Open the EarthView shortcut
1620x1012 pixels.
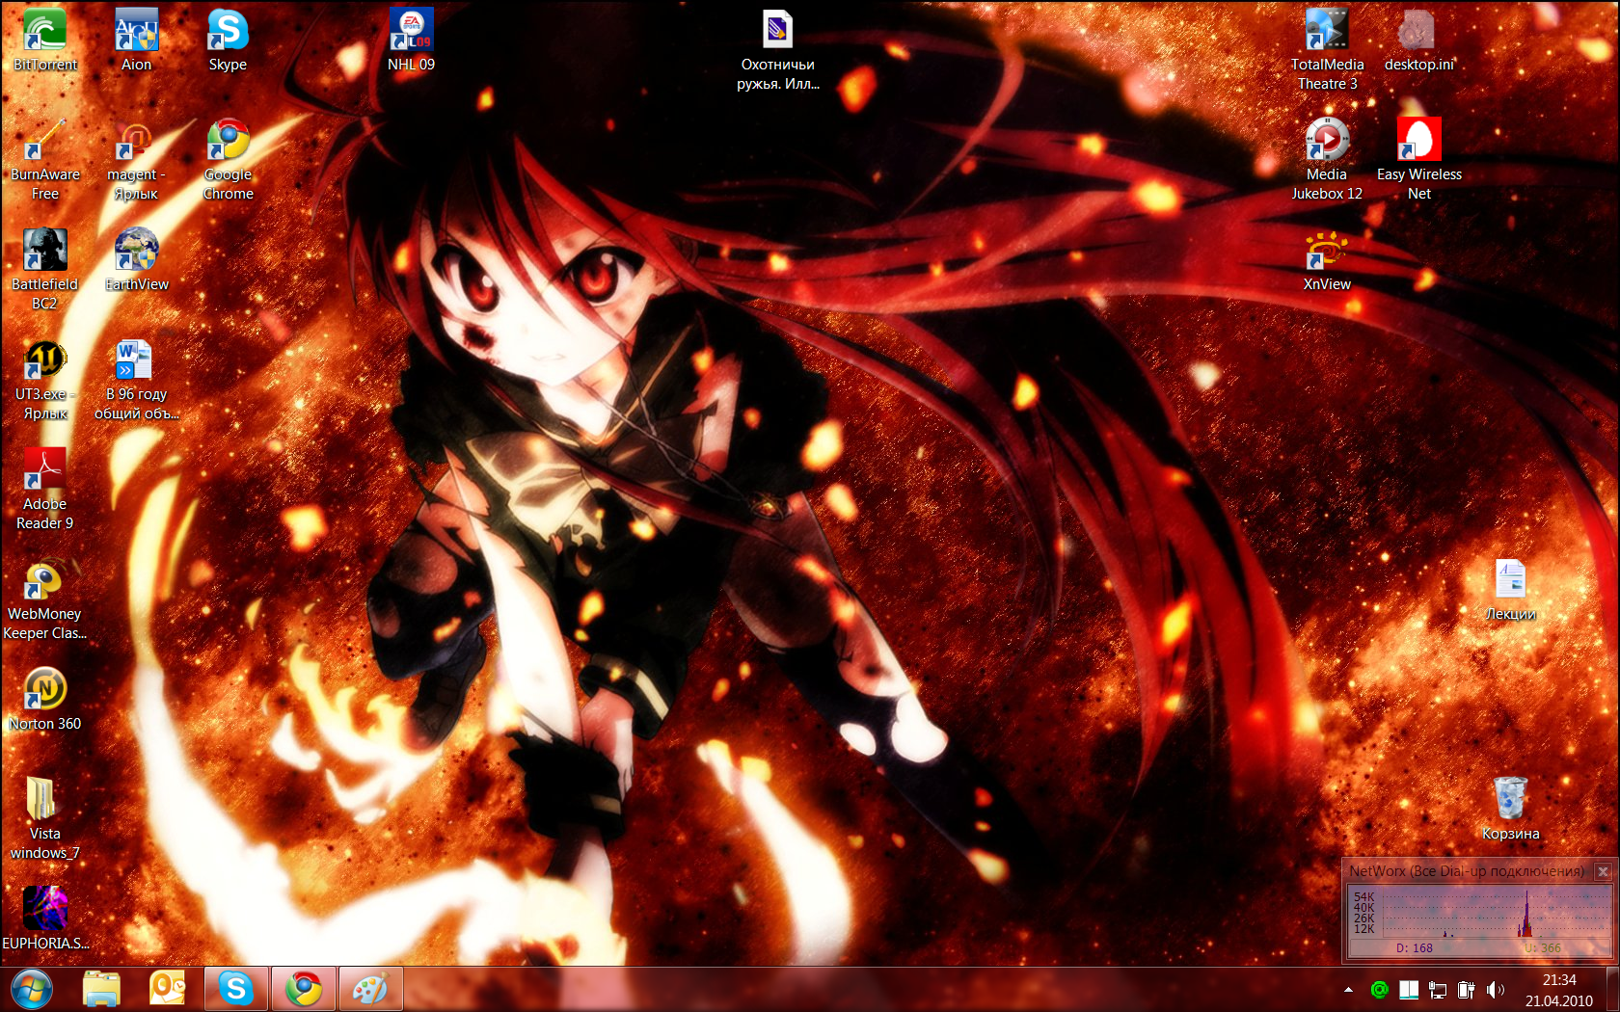click(x=136, y=260)
